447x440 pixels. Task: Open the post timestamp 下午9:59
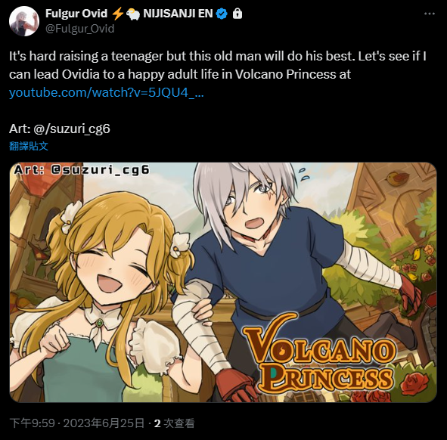(32, 423)
